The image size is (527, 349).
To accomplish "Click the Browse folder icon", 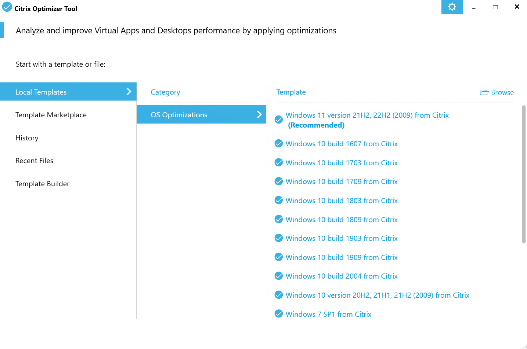I will coord(484,92).
